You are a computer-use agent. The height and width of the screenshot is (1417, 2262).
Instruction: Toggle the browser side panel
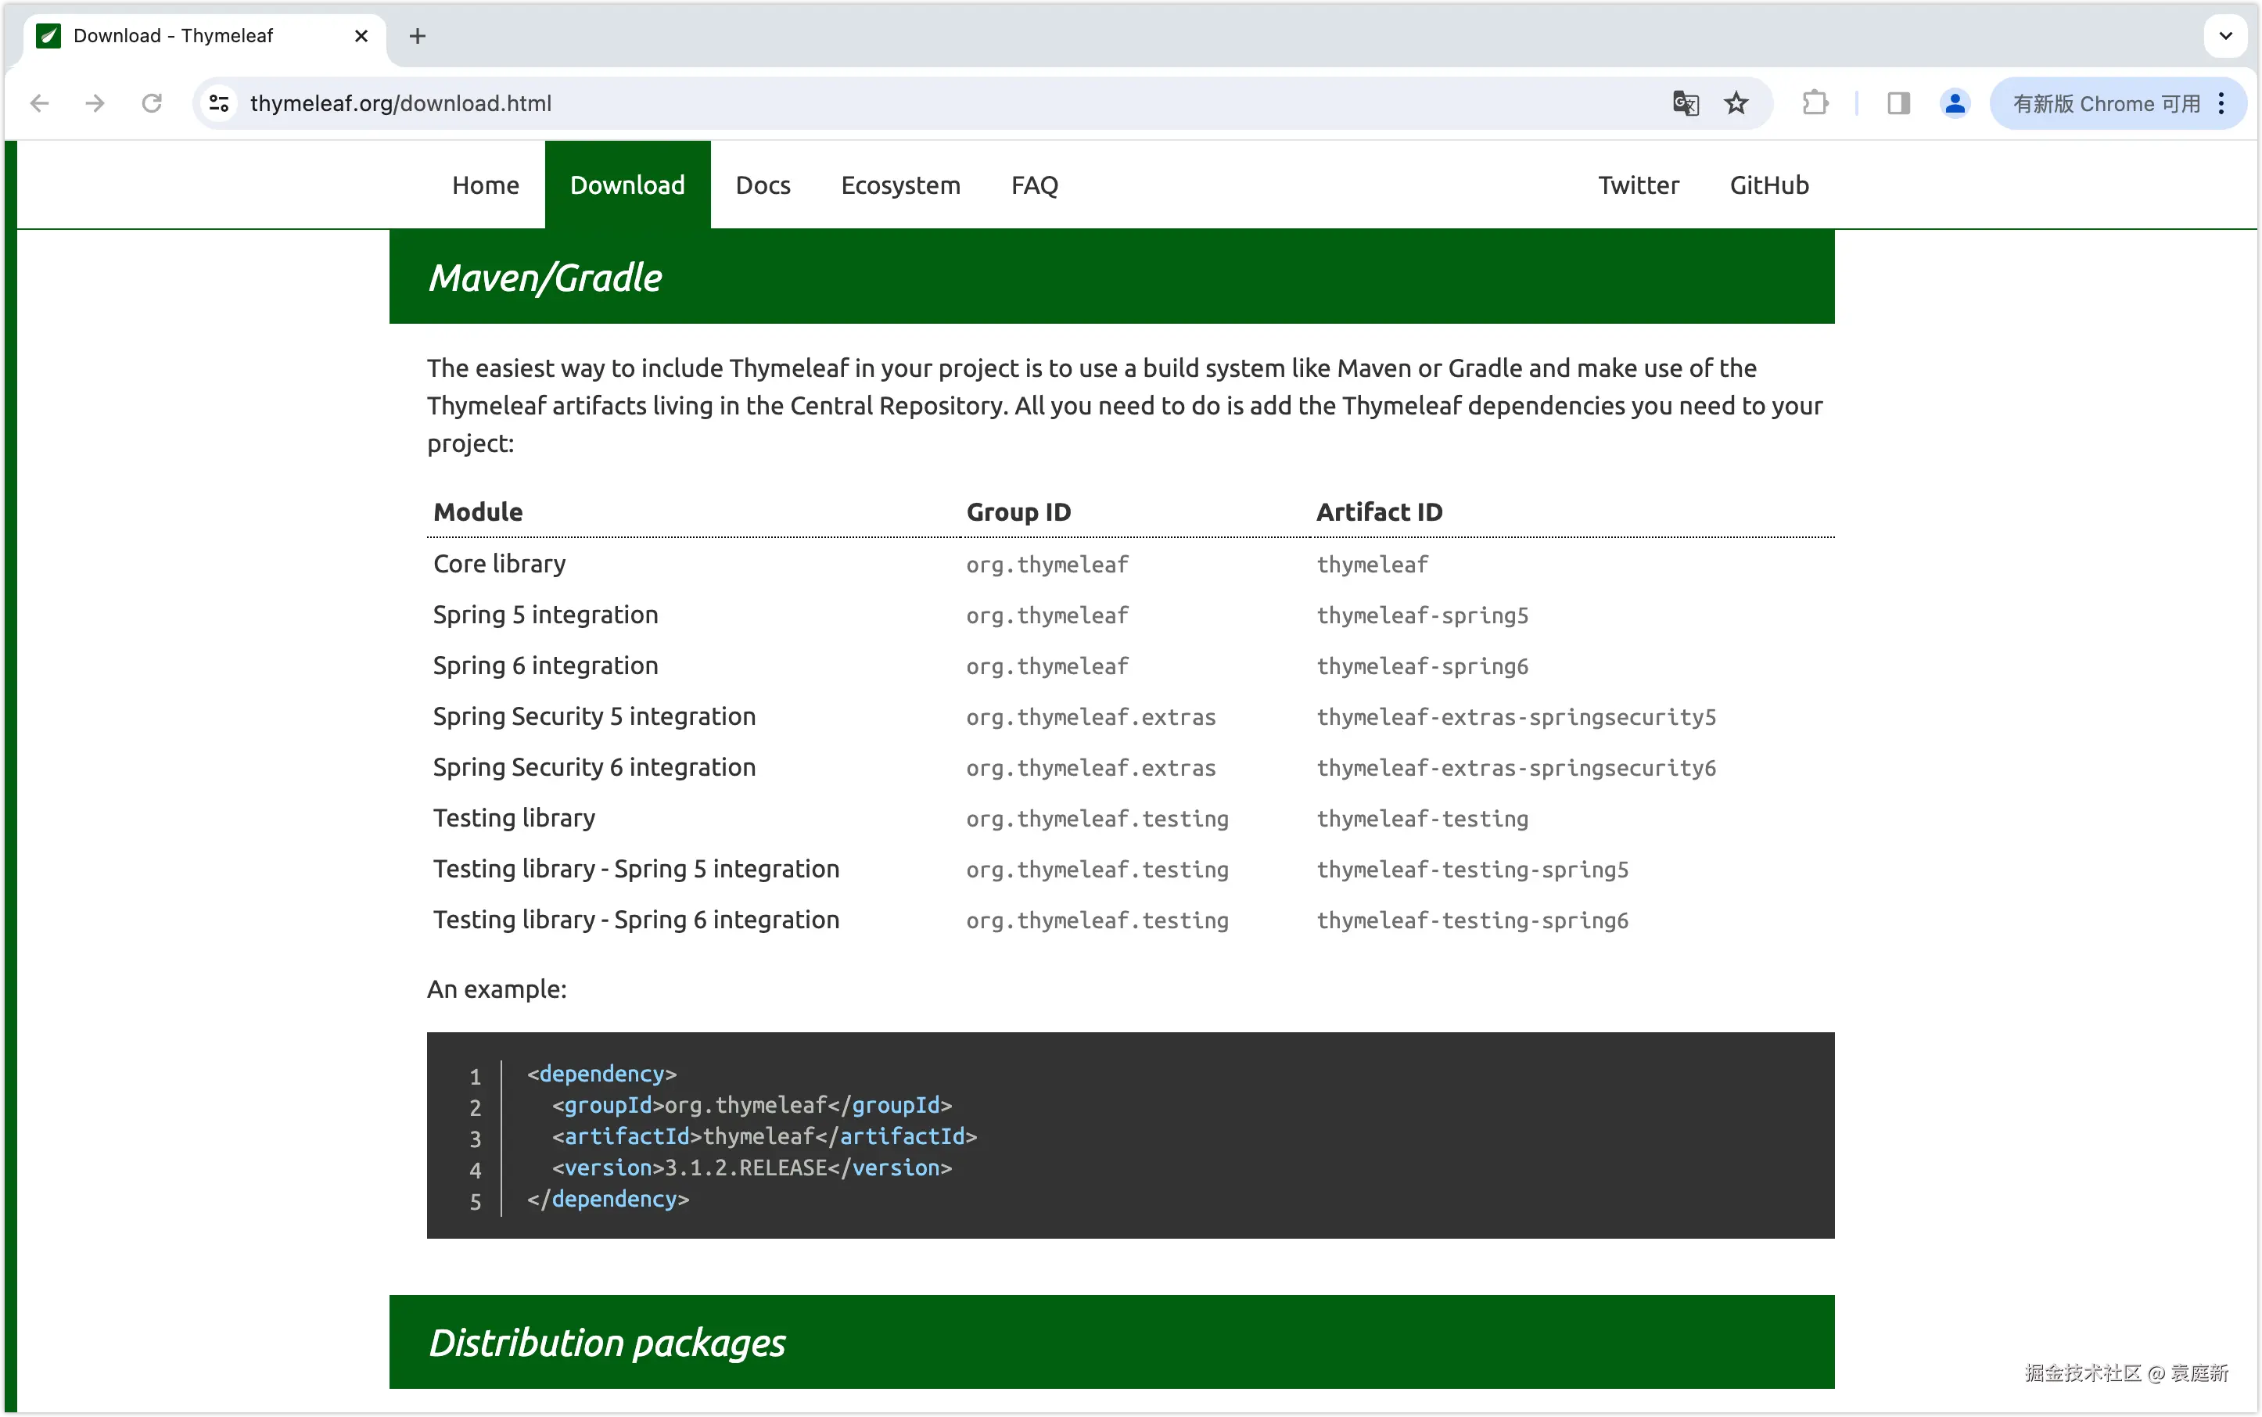tap(1898, 103)
